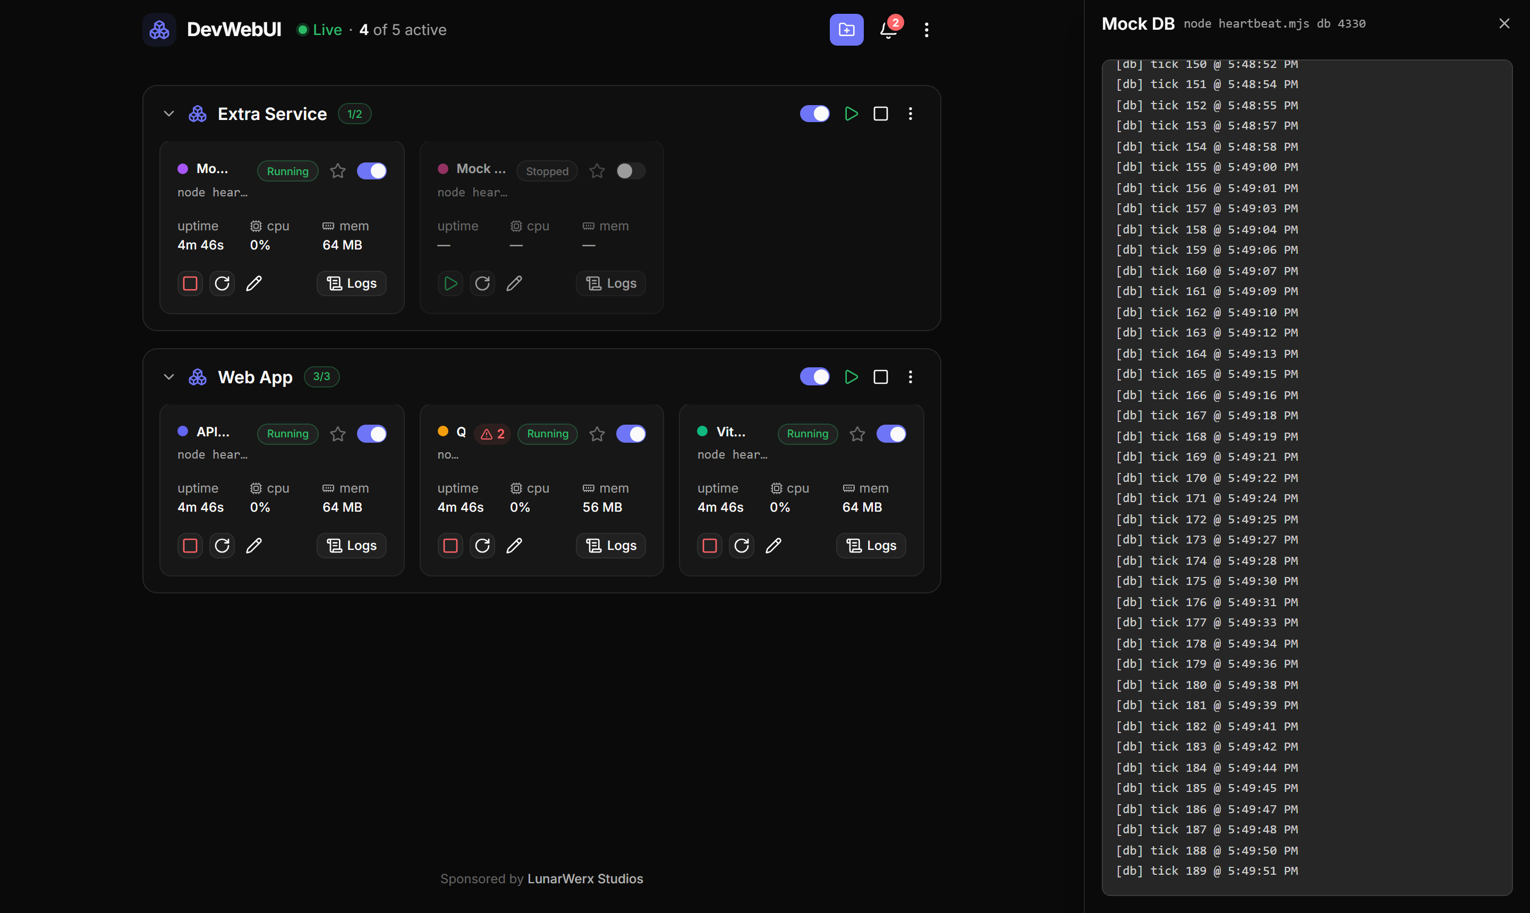Click the green color dot of Vit... service
Viewport: 1530px width, 913px height.
coord(702,431)
